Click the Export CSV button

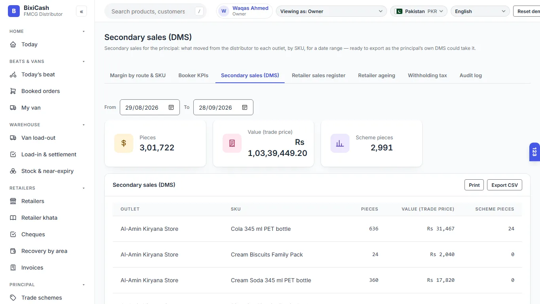click(504, 185)
